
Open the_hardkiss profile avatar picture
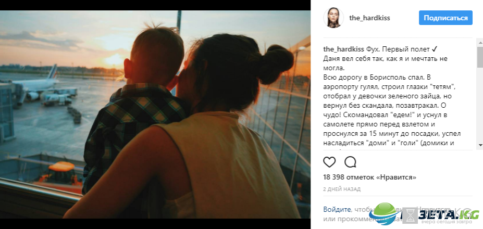(x=333, y=18)
